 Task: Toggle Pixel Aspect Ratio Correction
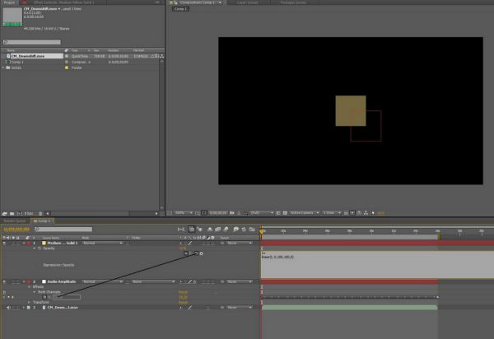(x=346, y=213)
